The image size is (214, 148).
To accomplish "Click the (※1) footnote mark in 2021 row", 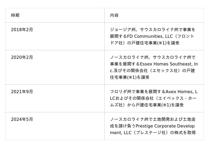I will click(x=165, y=105).
